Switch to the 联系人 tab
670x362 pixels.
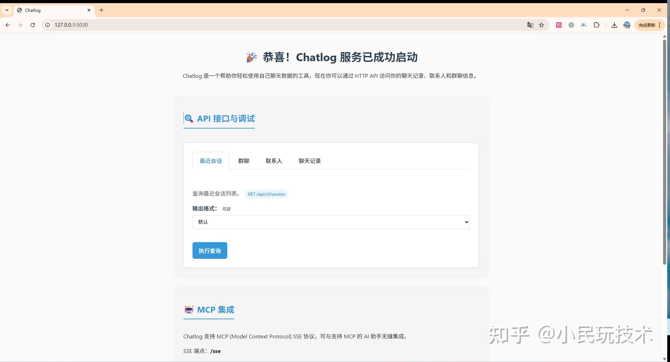(274, 161)
